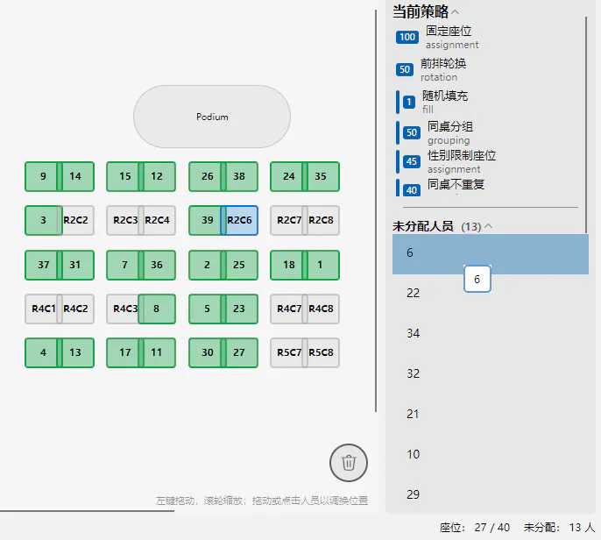Select unassigned person 6 in list
The width and height of the screenshot is (601, 540).
click(491, 253)
